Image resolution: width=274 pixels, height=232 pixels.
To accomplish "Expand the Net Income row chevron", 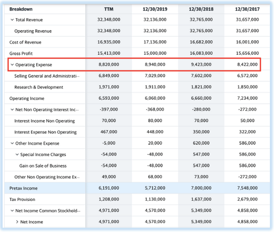I will 17,222.
